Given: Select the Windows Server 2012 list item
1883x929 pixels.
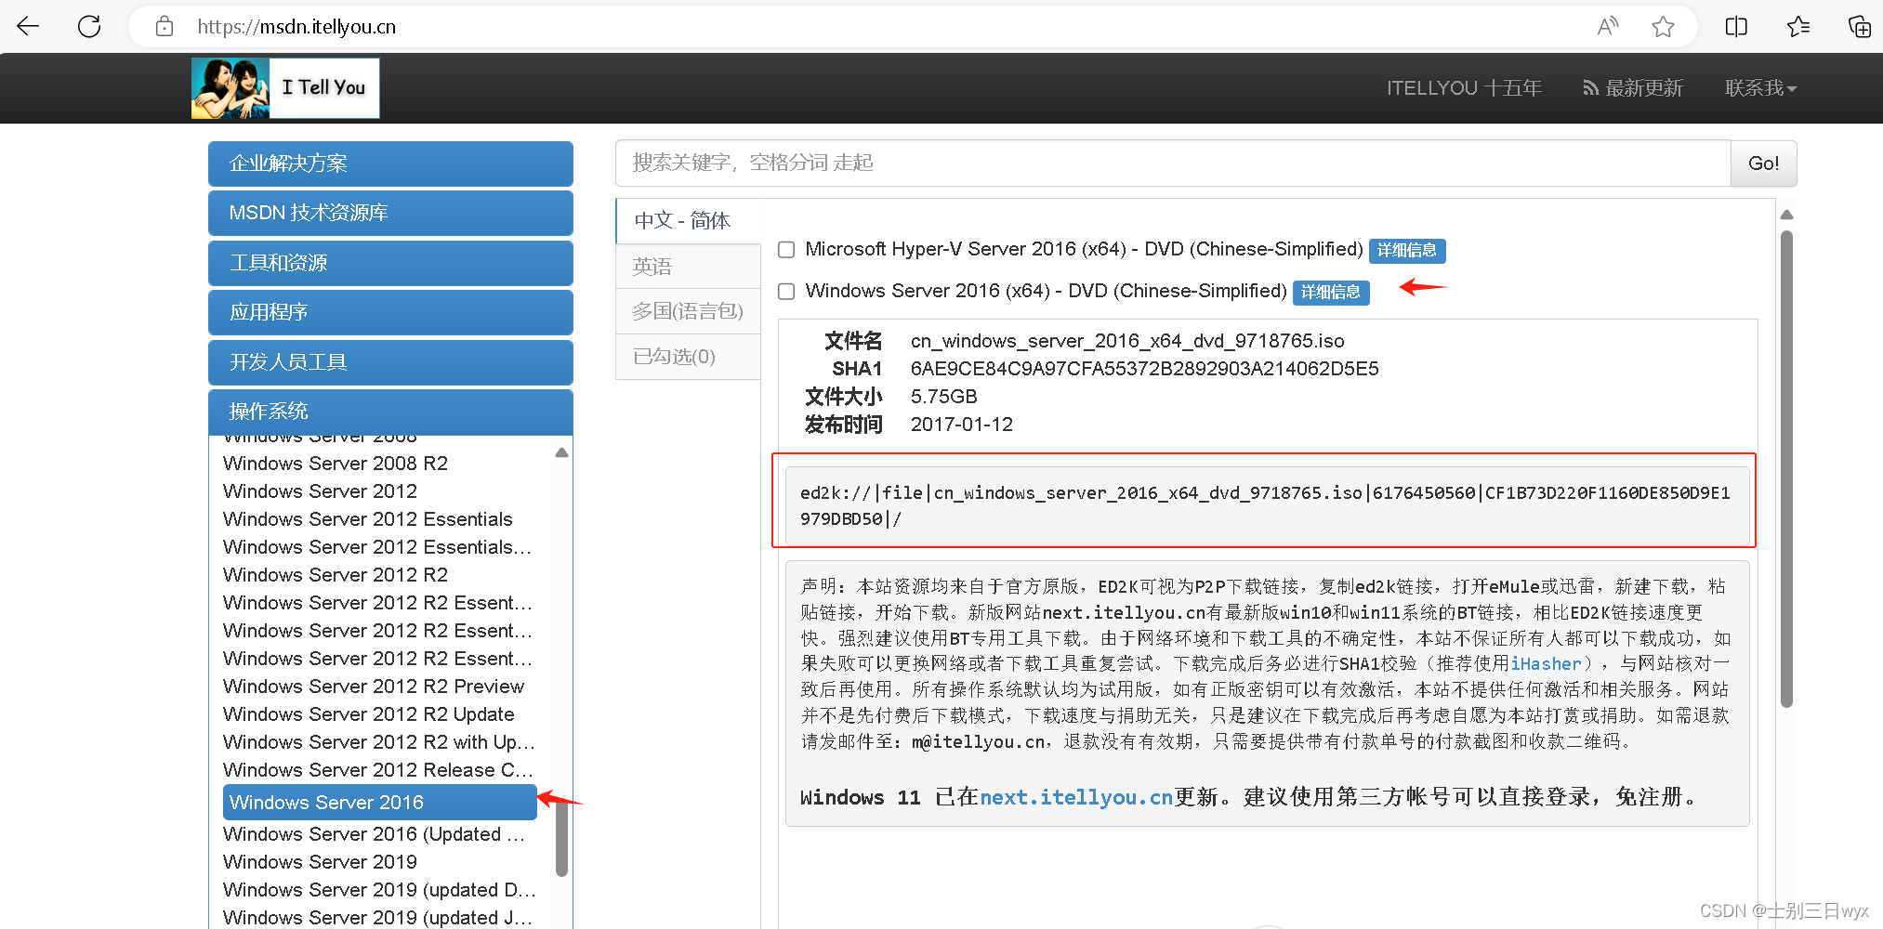Looking at the screenshot, I should (320, 491).
